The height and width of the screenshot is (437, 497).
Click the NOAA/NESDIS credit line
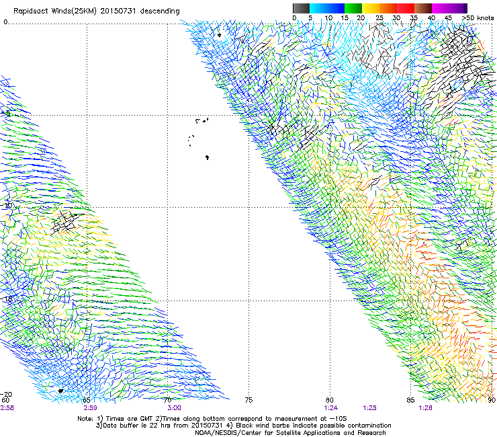pyautogui.click(x=290, y=433)
